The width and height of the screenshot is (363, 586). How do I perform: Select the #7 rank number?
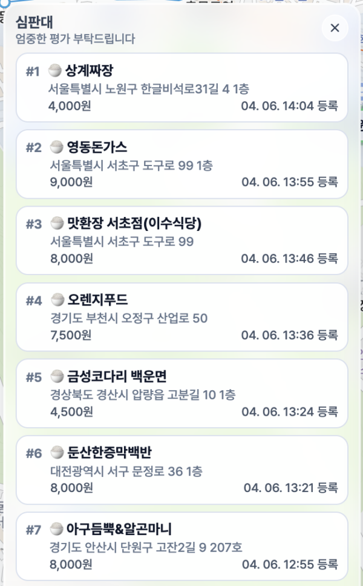tap(33, 530)
